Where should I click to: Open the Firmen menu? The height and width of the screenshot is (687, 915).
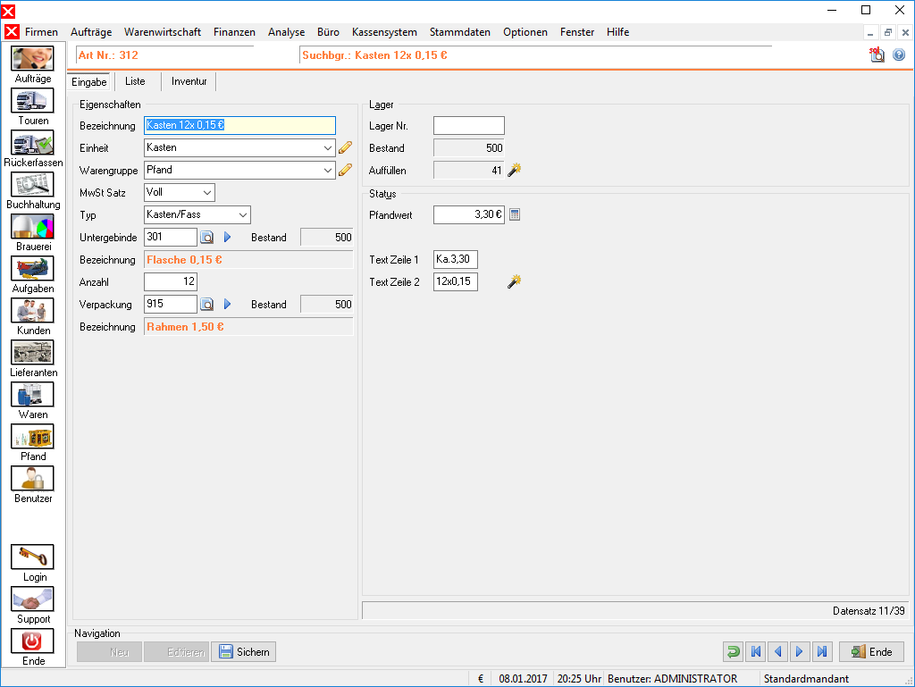click(x=41, y=32)
